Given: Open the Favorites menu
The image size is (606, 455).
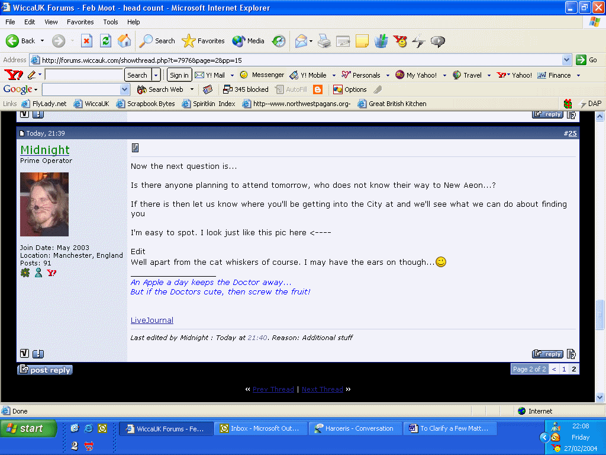Looking at the screenshot, I should click(80, 22).
